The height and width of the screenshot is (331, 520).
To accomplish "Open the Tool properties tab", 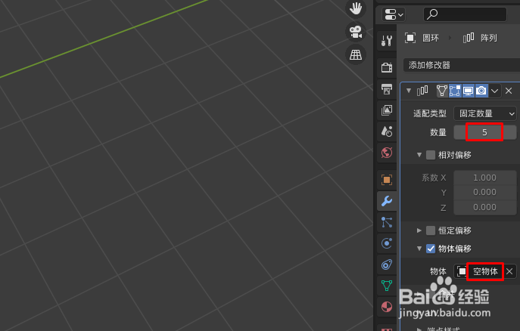I will tap(387, 41).
